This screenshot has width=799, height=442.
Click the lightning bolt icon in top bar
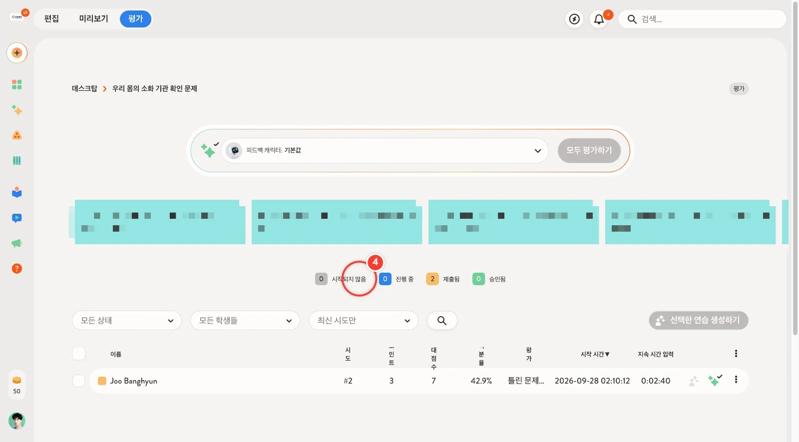[575, 19]
